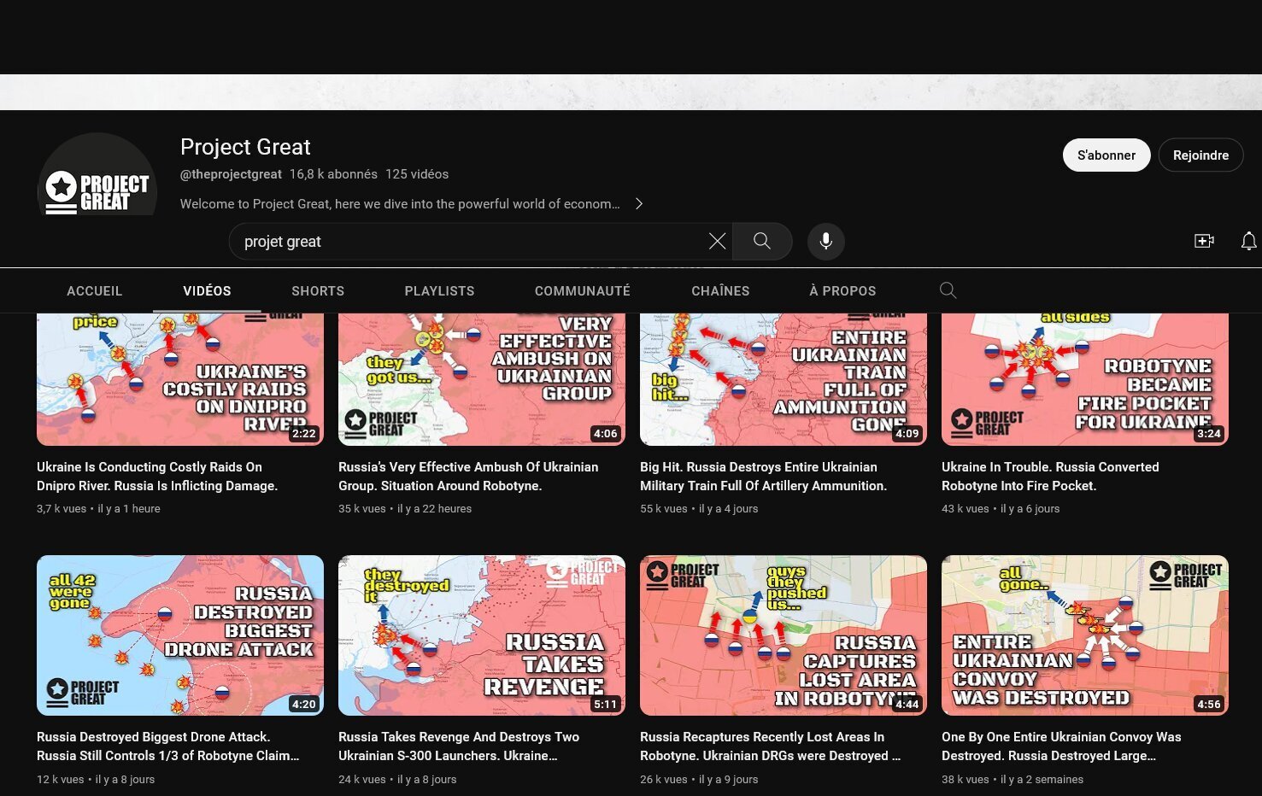Open the COMMUNAUTÉ tab
The width and height of the screenshot is (1262, 796).
[x=583, y=291]
